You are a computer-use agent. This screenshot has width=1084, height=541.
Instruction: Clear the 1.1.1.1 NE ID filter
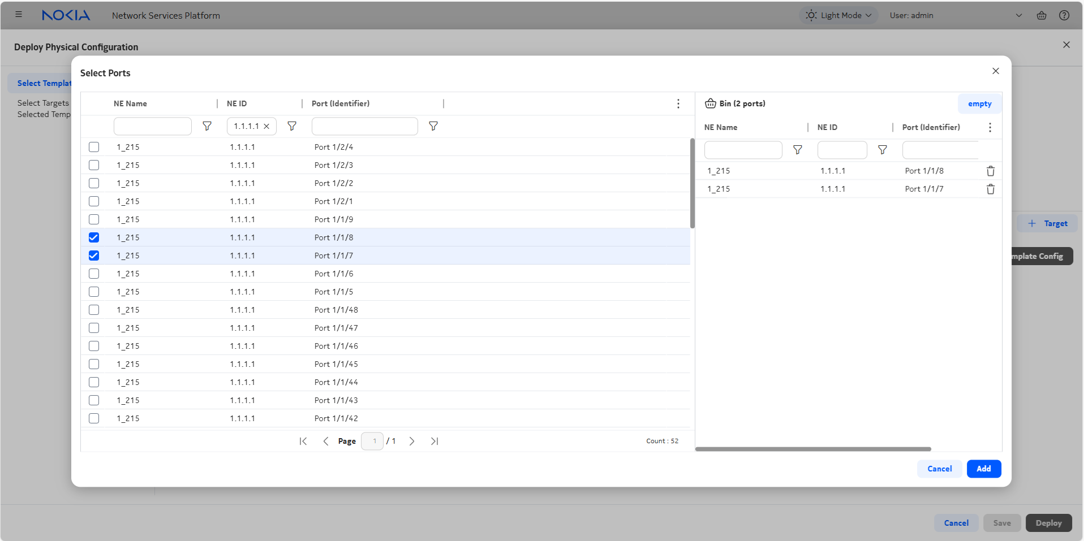[266, 127]
